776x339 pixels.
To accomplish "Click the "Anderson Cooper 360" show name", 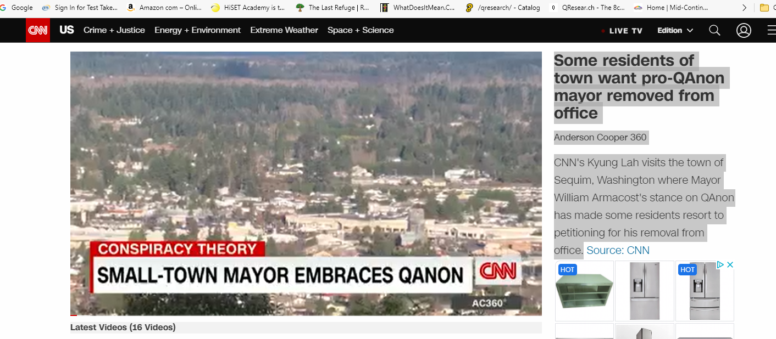I will pos(600,137).
